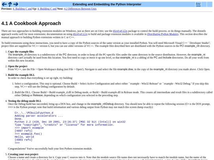Open the 'Distributing Python Modules' link

pyautogui.click(x=163, y=34)
